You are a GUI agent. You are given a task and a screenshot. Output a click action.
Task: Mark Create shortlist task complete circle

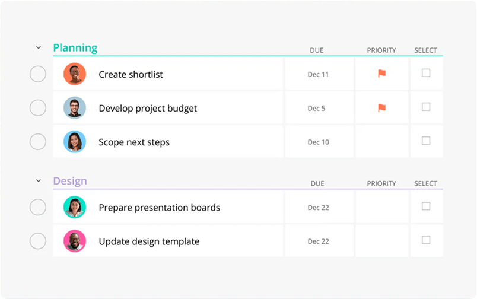[38, 74]
